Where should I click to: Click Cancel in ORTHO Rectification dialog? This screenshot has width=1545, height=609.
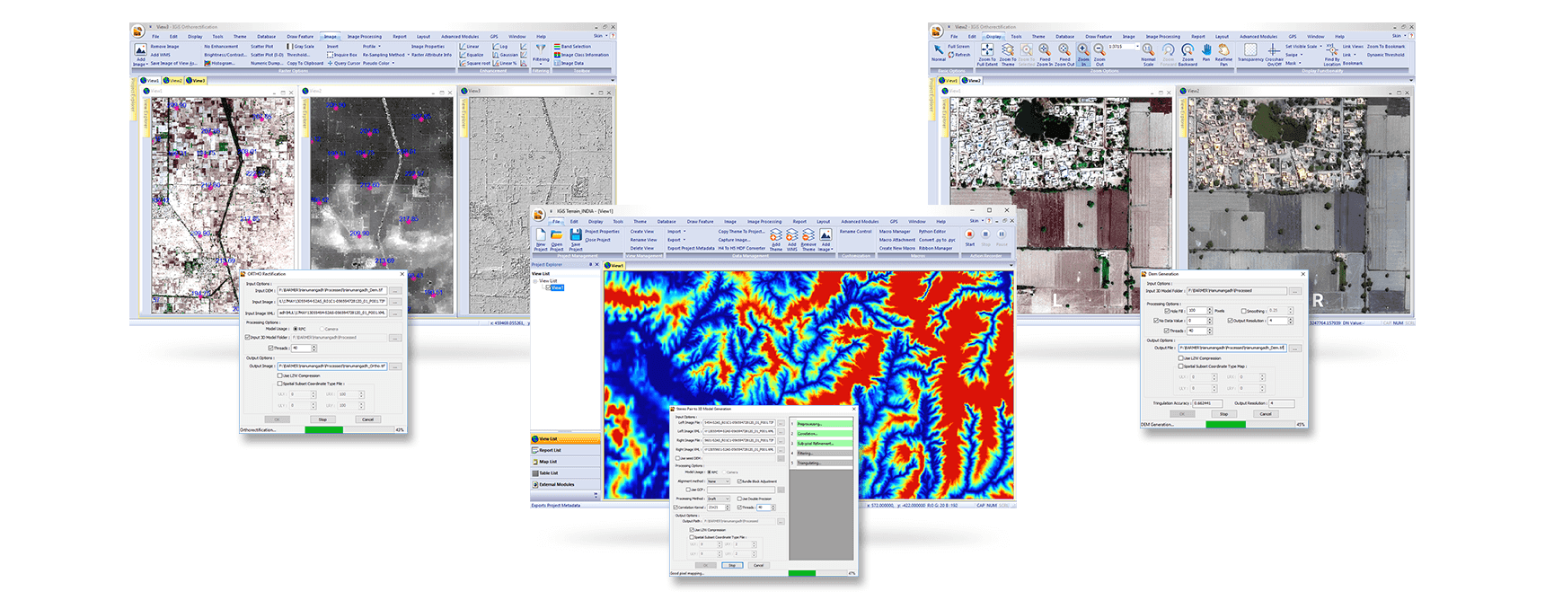pyautogui.click(x=368, y=419)
